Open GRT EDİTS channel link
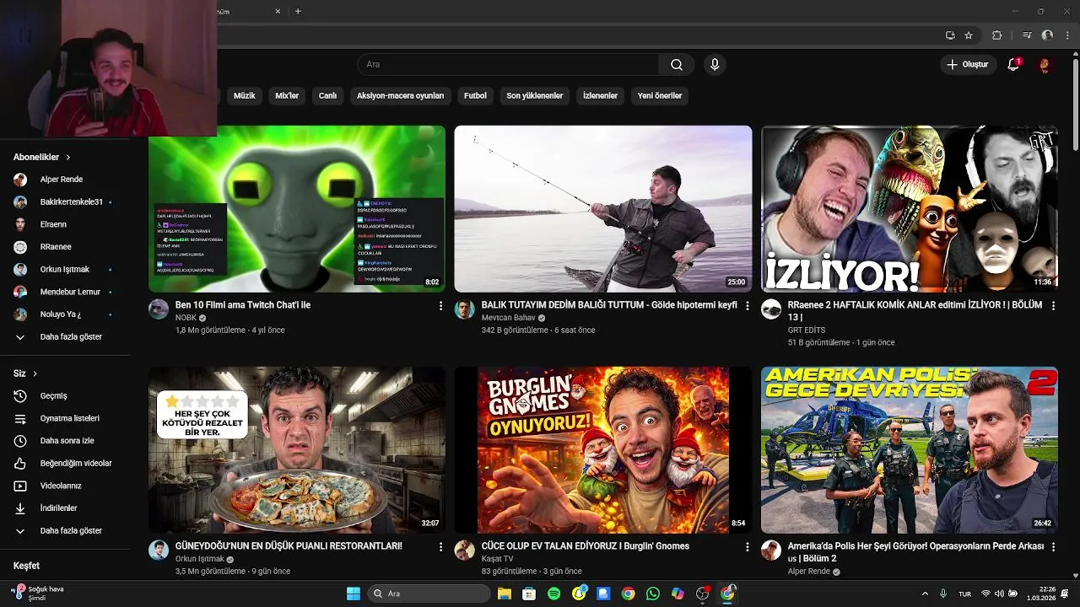Image resolution: width=1080 pixels, height=607 pixels. [x=807, y=330]
